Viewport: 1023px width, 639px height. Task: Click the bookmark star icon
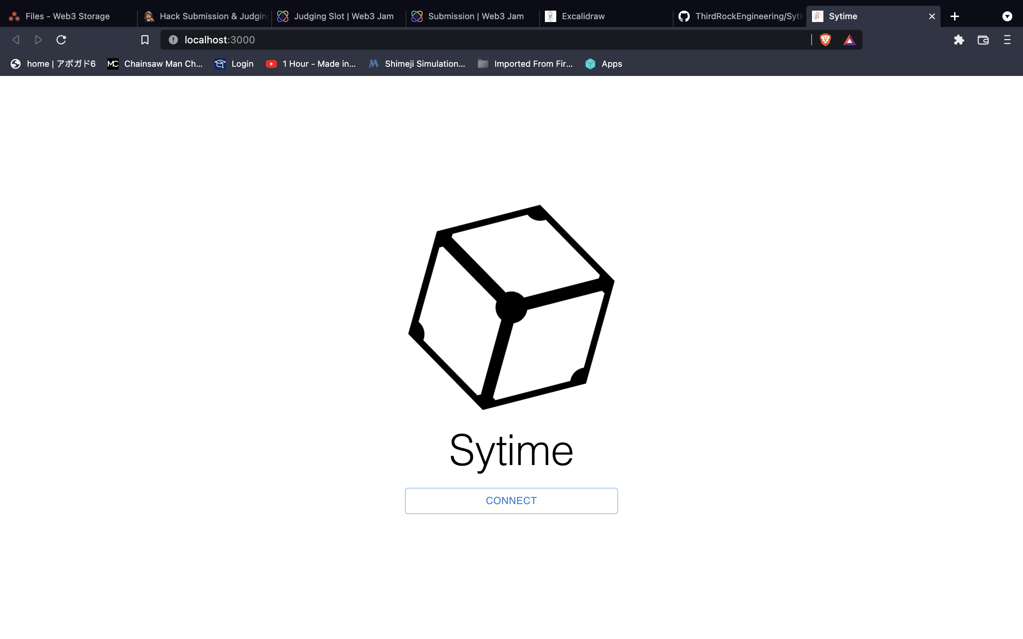click(x=145, y=40)
